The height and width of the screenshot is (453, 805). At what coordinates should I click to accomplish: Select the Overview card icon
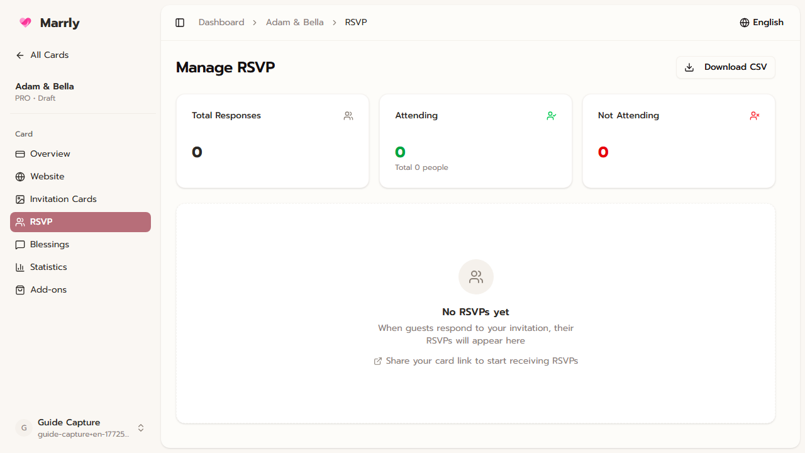[x=19, y=154]
